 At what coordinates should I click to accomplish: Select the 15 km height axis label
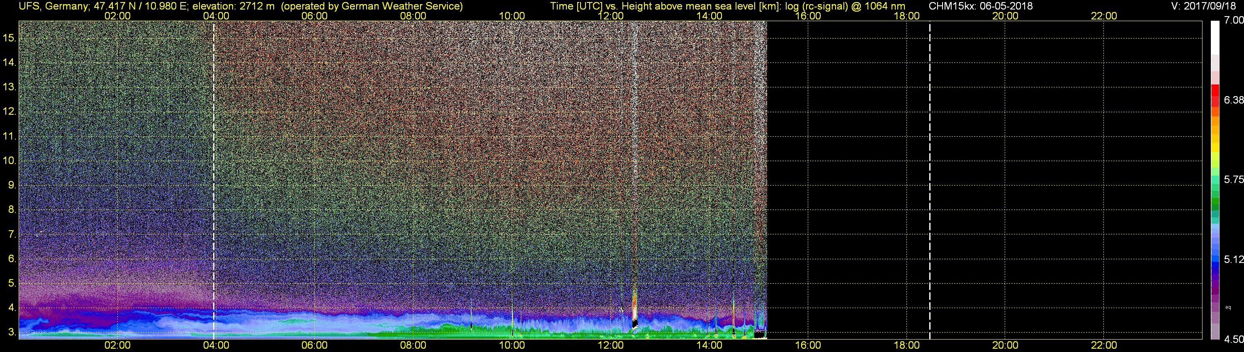pos(9,38)
